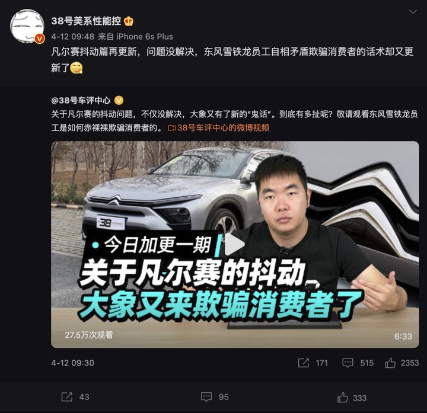Open comments on original post with 515
Viewport: 427px width, 413px height.
[358, 363]
